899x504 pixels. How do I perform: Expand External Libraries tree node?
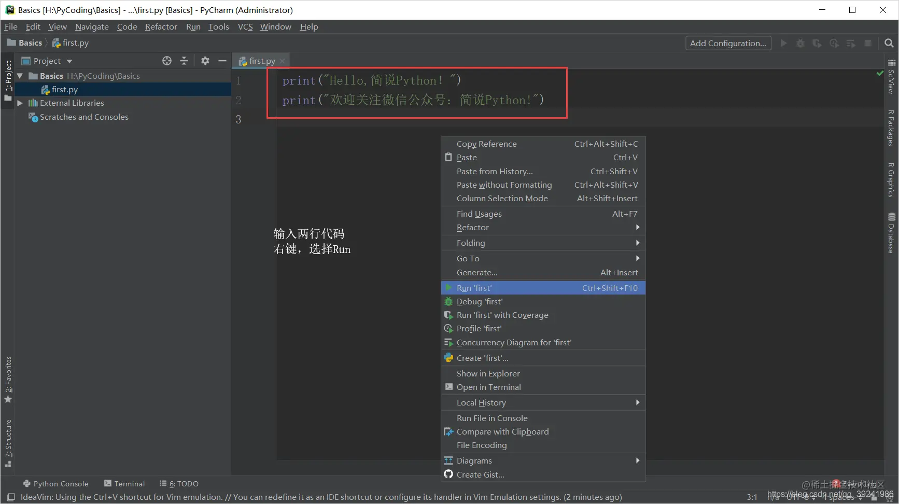coord(20,103)
